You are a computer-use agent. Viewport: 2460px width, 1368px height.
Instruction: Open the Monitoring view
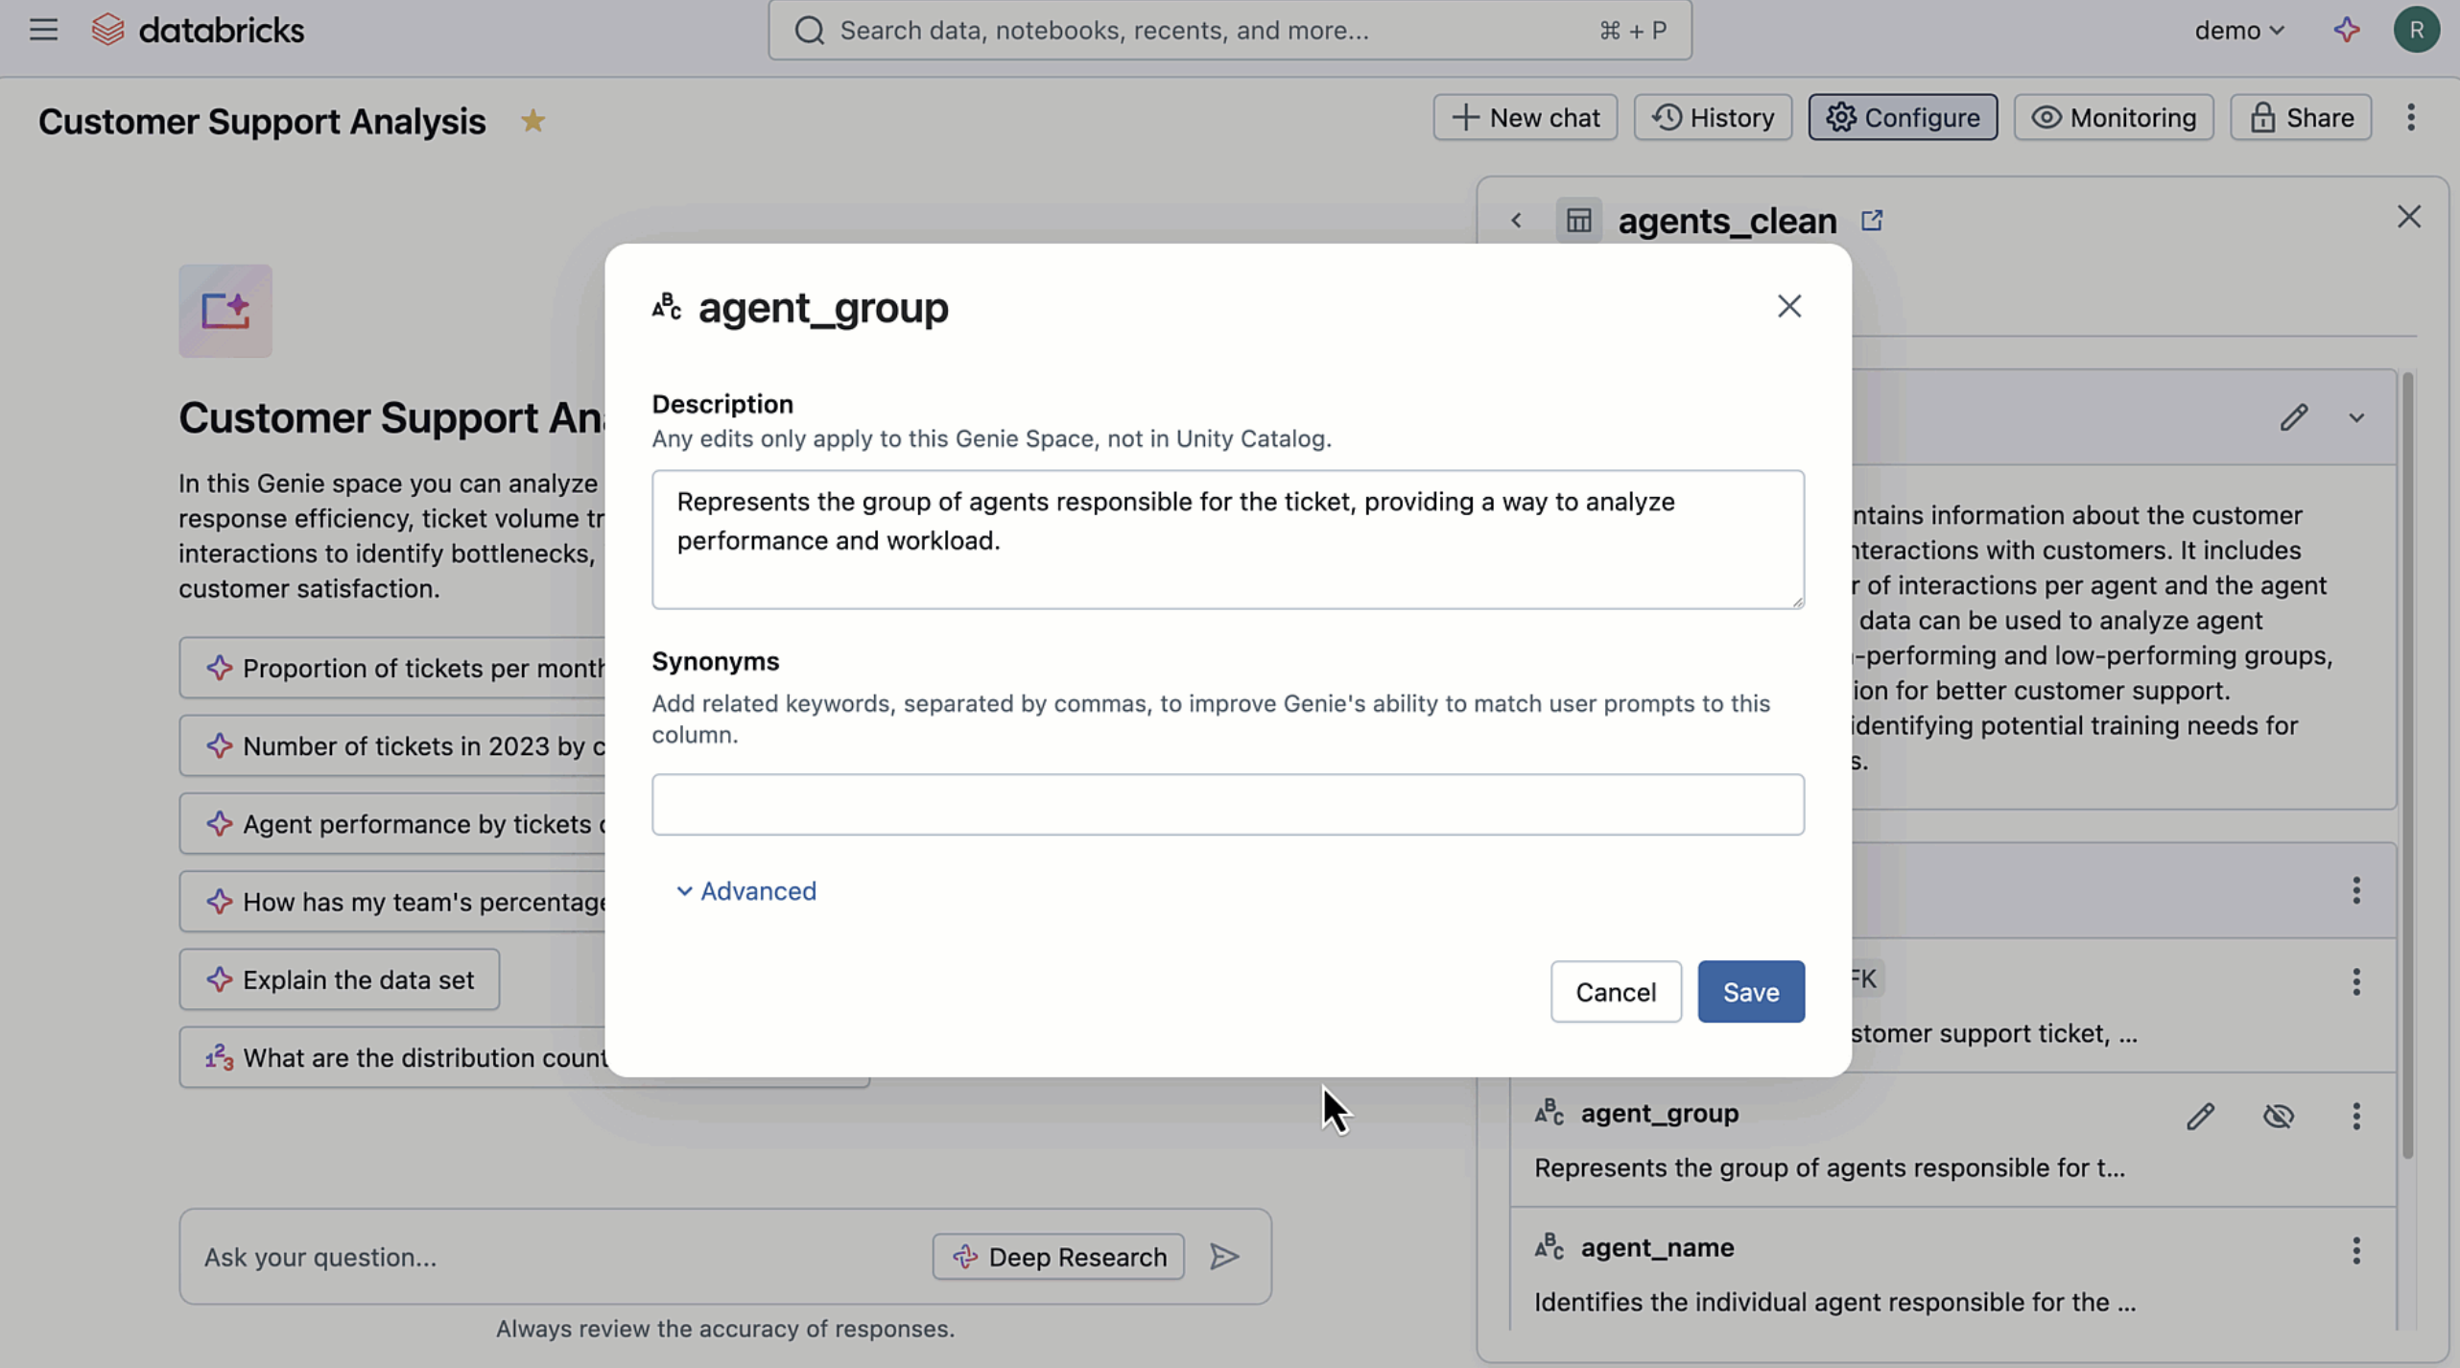(2114, 117)
